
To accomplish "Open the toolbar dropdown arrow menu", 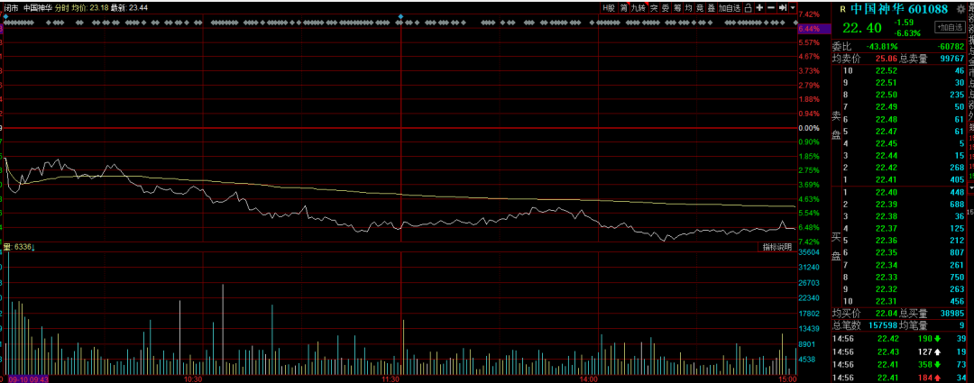I will point(792,8).
